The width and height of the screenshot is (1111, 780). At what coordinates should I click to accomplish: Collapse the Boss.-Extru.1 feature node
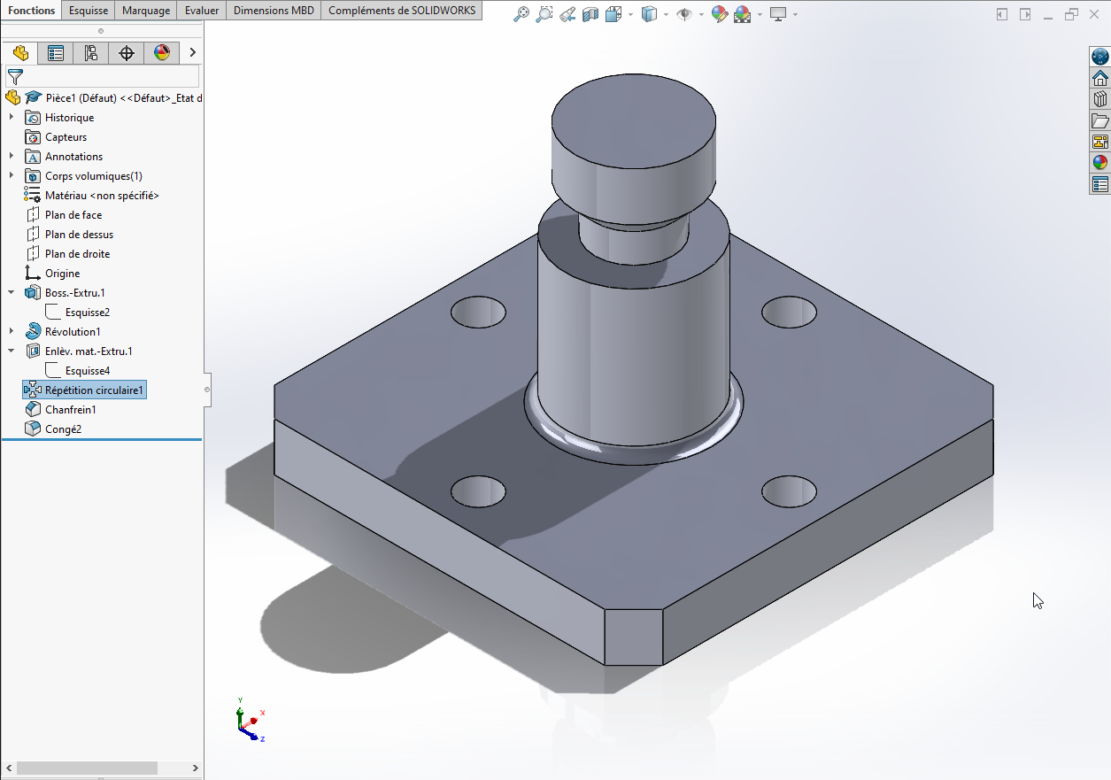[x=12, y=293]
